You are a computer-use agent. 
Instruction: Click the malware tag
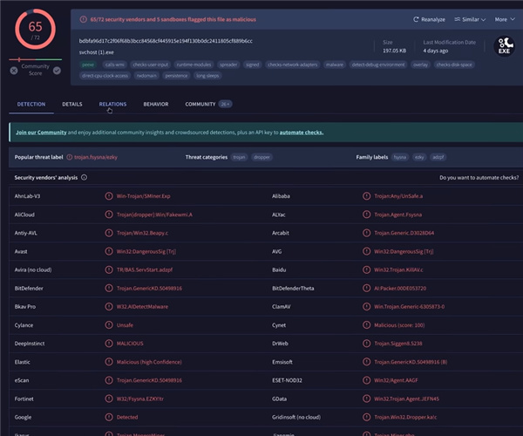335,65
